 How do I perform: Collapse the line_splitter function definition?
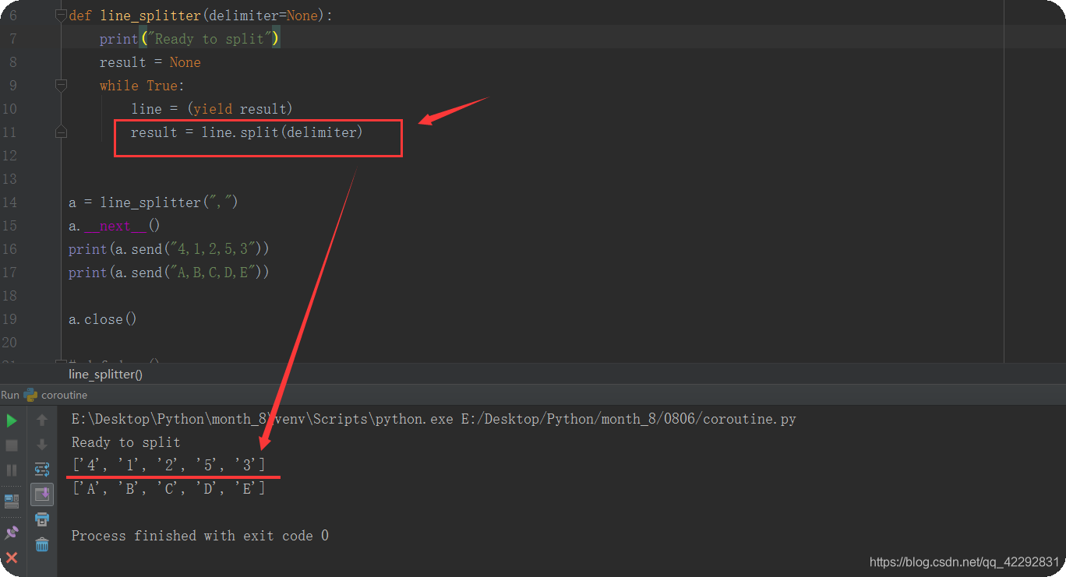tap(61, 15)
